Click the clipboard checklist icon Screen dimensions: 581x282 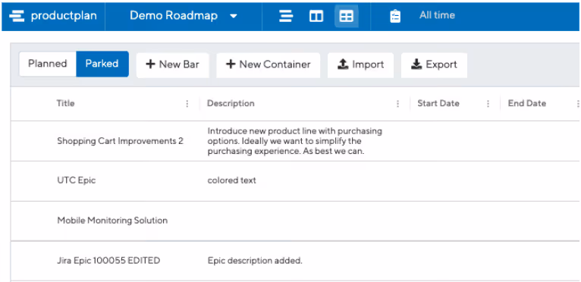click(395, 16)
